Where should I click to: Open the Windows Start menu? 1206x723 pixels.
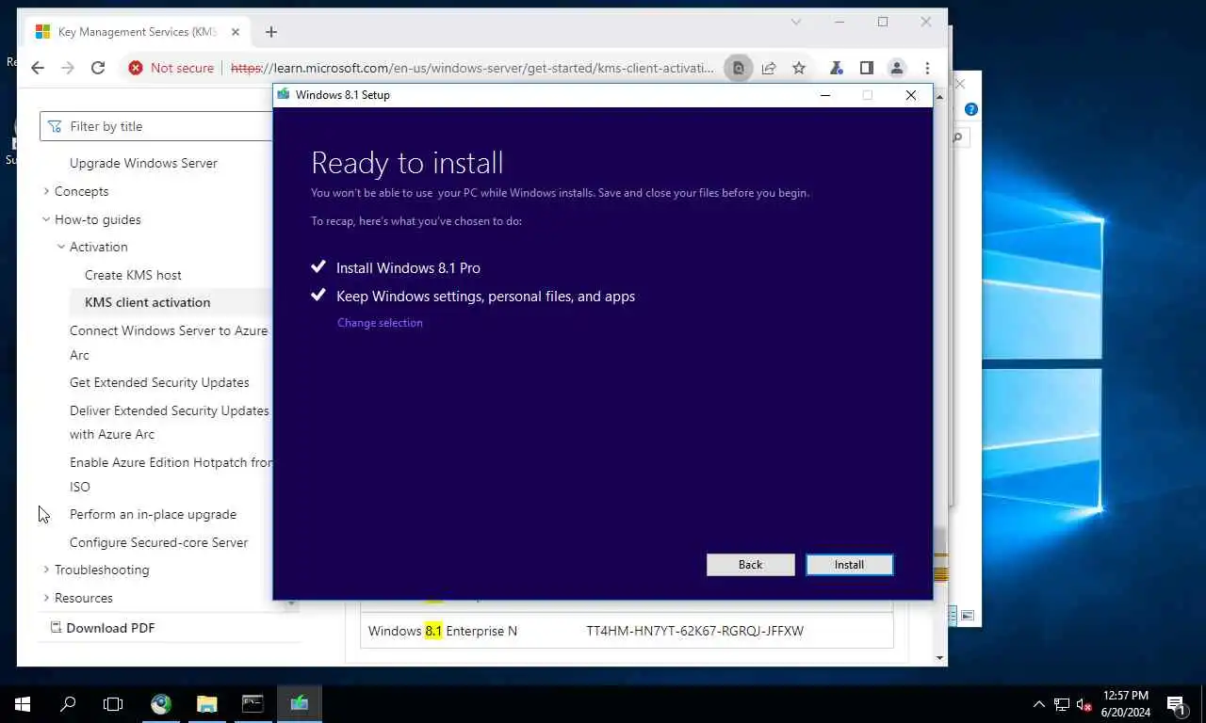pyautogui.click(x=23, y=703)
